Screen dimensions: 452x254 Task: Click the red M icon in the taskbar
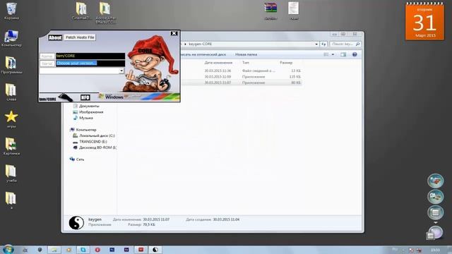pos(141,250)
